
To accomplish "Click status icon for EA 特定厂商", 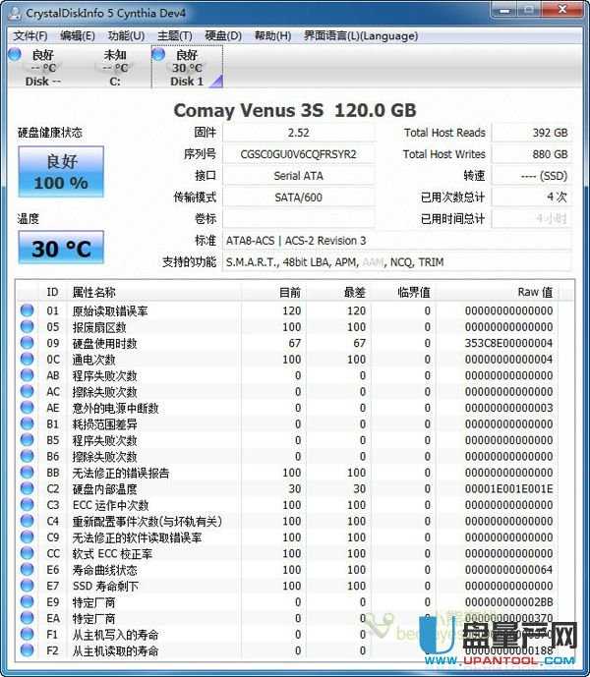I will click(x=27, y=618).
